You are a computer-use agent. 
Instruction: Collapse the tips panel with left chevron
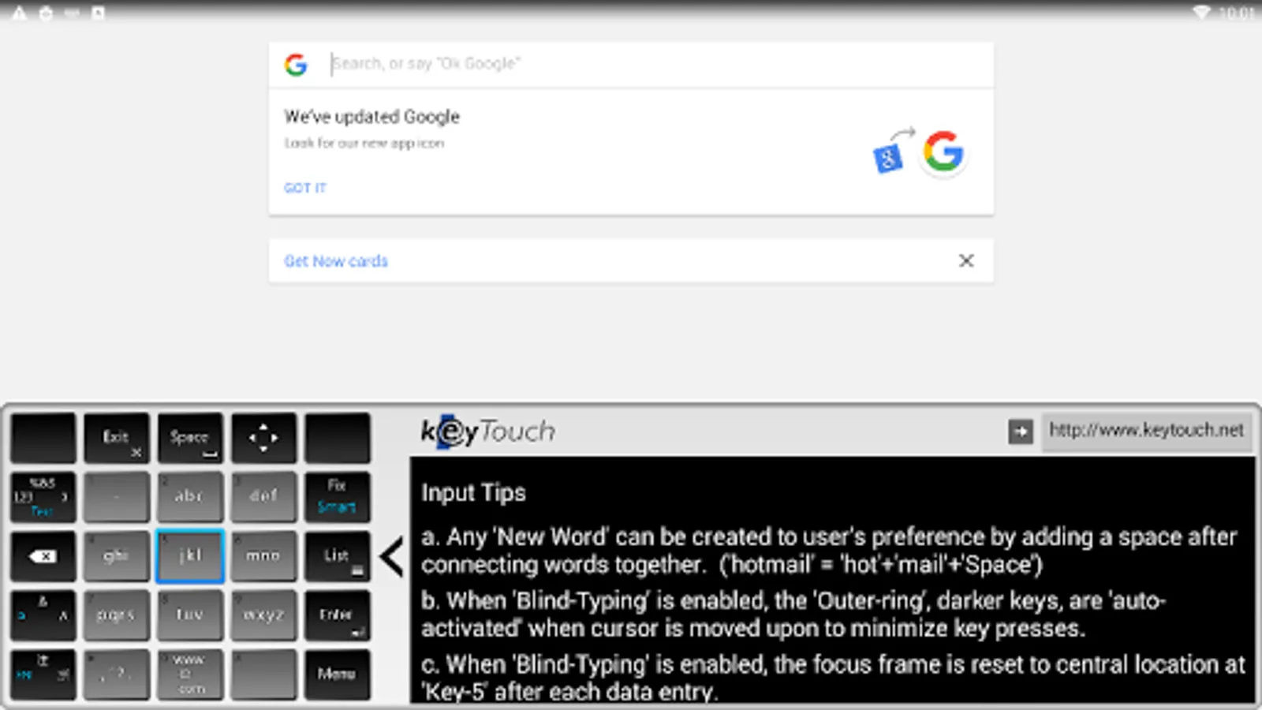click(392, 556)
